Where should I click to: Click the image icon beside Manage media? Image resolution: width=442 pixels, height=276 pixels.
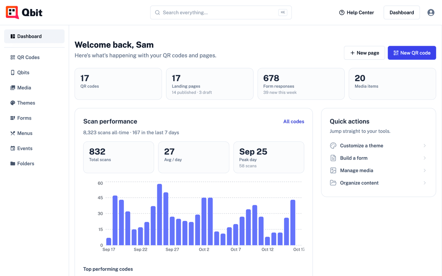click(x=333, y=170)
